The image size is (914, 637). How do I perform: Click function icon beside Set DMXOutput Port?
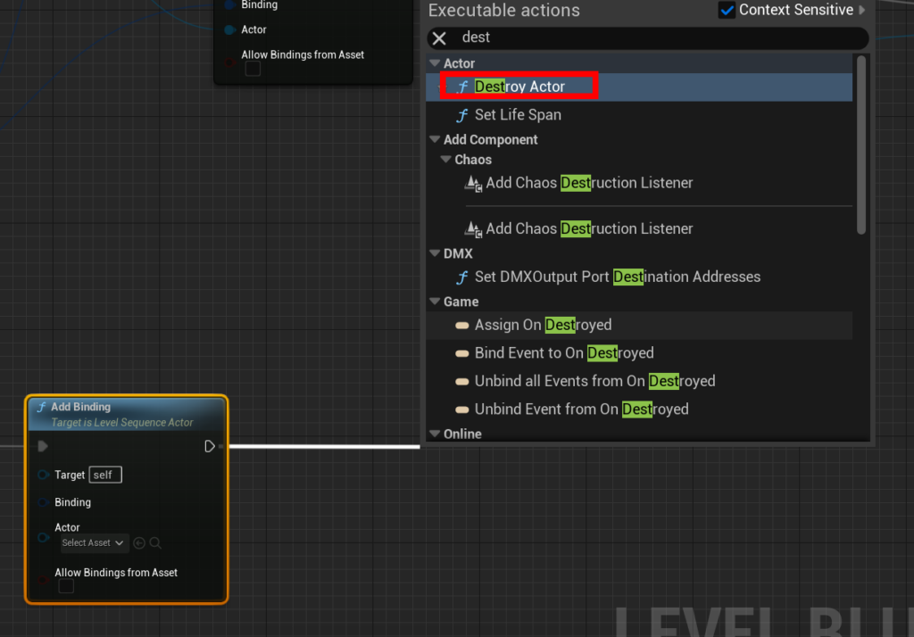pyautogui.click(x=462, y=277)
